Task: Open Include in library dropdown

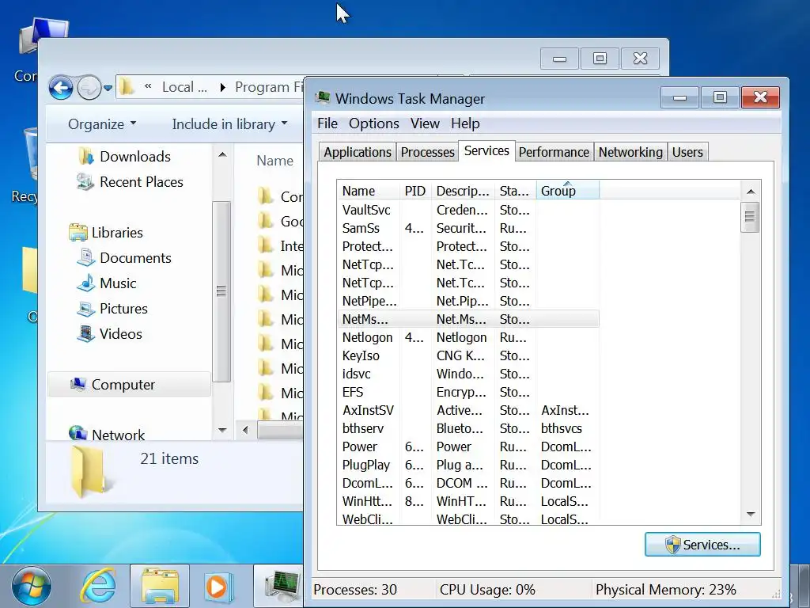Action: [x=229, y=124]
